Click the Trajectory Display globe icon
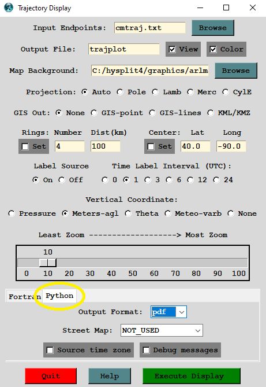This screenshot has height=387, width=266. [x=9, y=8]
